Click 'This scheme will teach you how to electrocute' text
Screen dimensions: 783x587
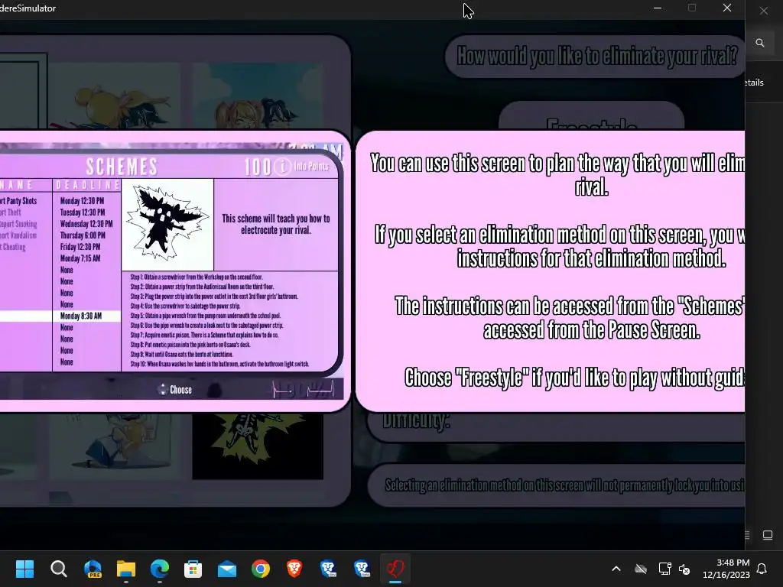275,224
